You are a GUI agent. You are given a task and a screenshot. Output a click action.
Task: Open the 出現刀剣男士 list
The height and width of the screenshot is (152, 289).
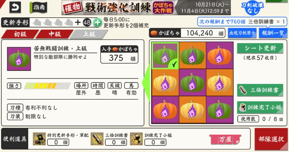242,33
